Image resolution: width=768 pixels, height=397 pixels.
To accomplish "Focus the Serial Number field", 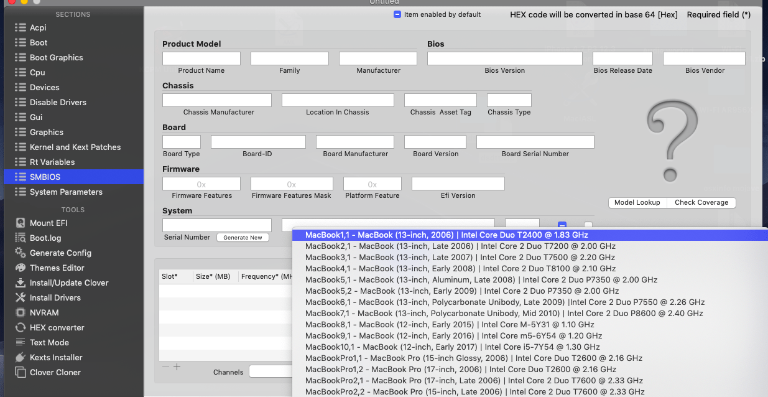I will click(x=217, y=225).
